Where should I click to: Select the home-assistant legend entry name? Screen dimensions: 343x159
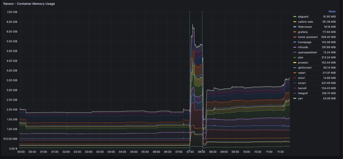(308, 37)
